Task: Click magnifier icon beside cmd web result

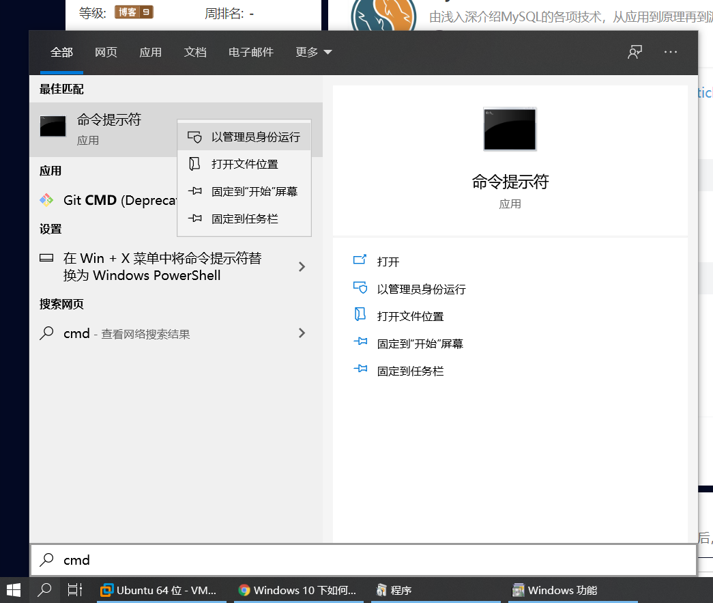Action: pos(46,333)
